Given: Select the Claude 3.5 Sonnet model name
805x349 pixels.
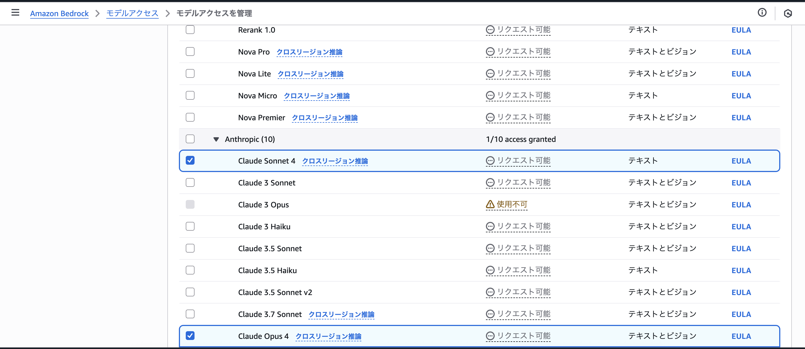Looking at the screenshot, I should coord(270,248).
